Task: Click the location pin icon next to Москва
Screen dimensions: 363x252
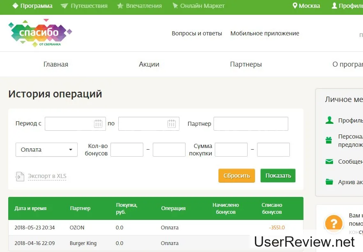Action: [294, 6]
